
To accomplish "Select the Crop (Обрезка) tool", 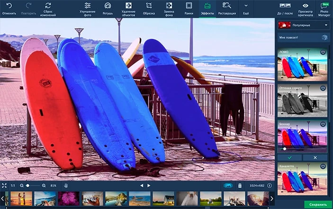I will 149,6.
